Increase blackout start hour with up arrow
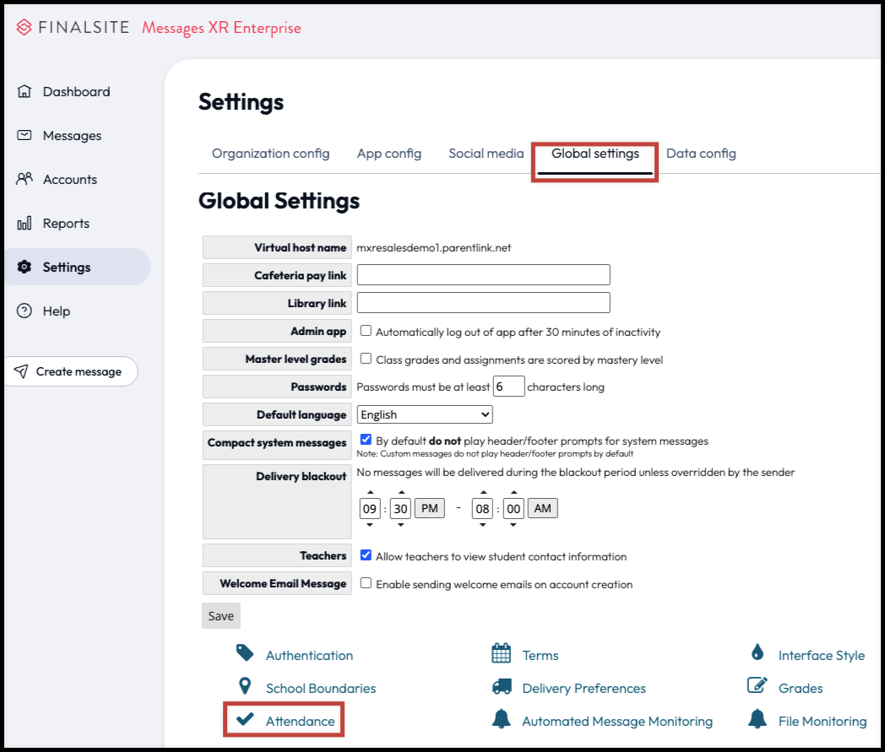 [x=370, y=493]
